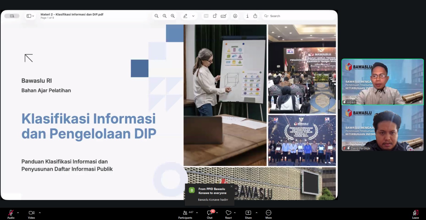Click the redact selection icon
The height and width of the screenshot is (220, 426).
(x=206, y=16)
